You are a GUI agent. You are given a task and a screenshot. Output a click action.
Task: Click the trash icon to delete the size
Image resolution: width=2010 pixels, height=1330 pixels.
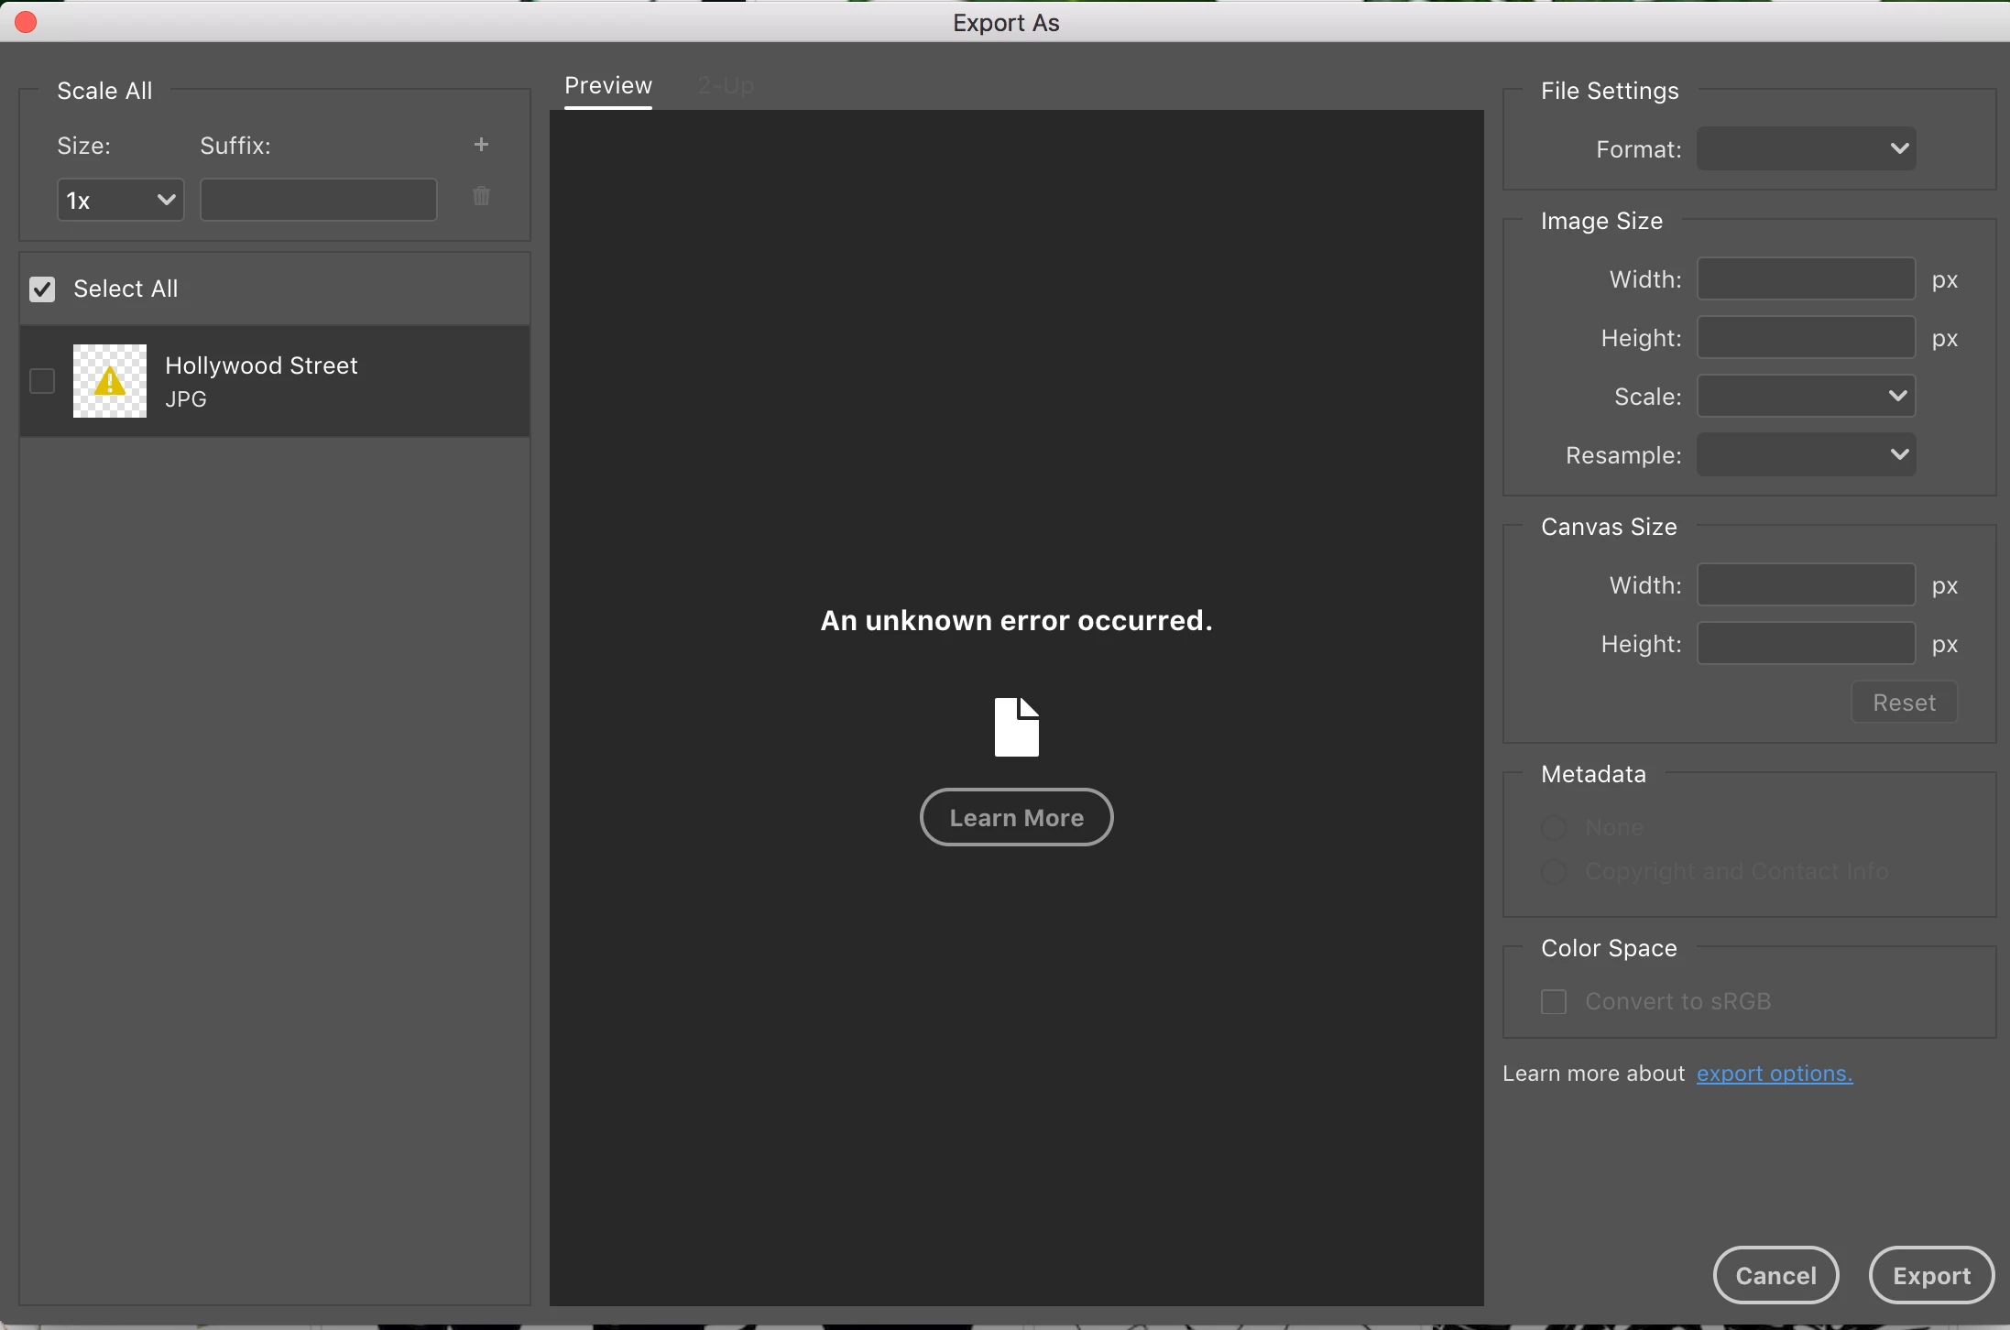[x=481, y=196]
